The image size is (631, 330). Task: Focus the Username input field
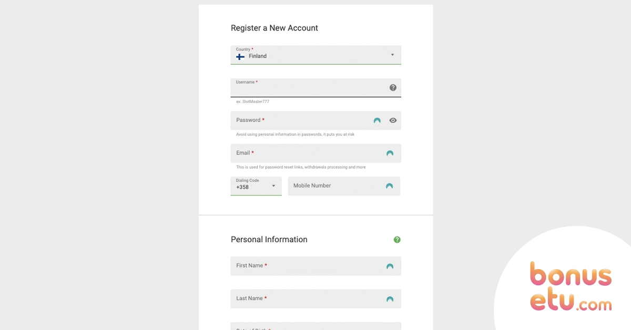click(x=316, y=88)
